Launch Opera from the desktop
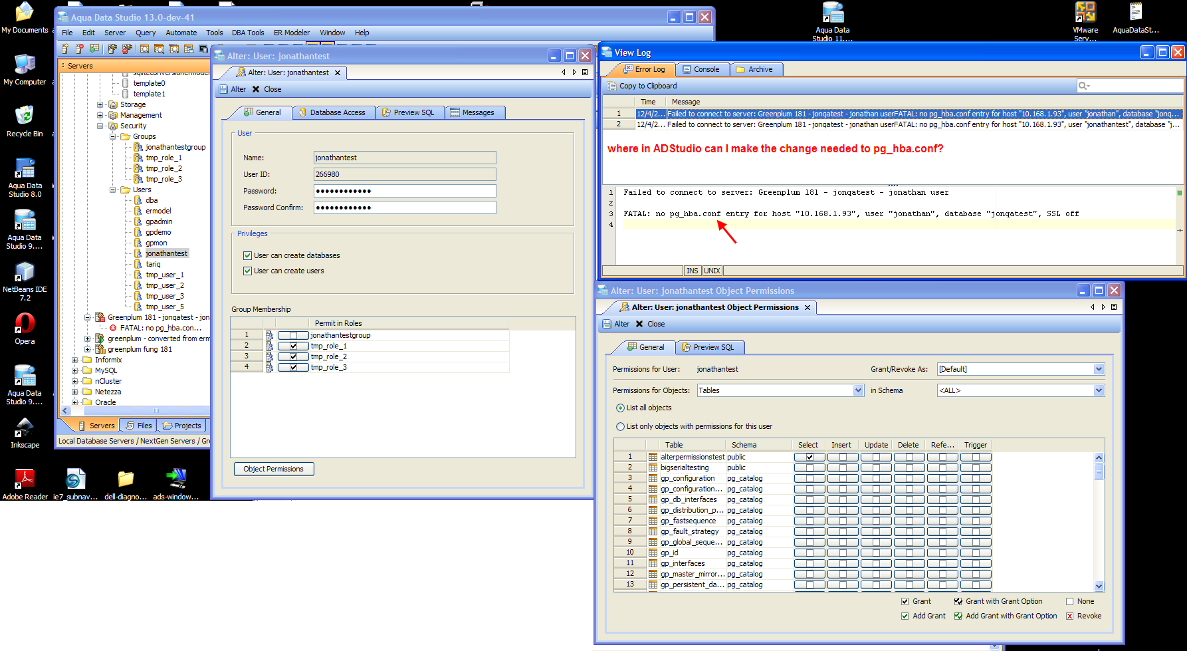The width and height of the screenshot is (1187, 655). click(x=25, y=328)
